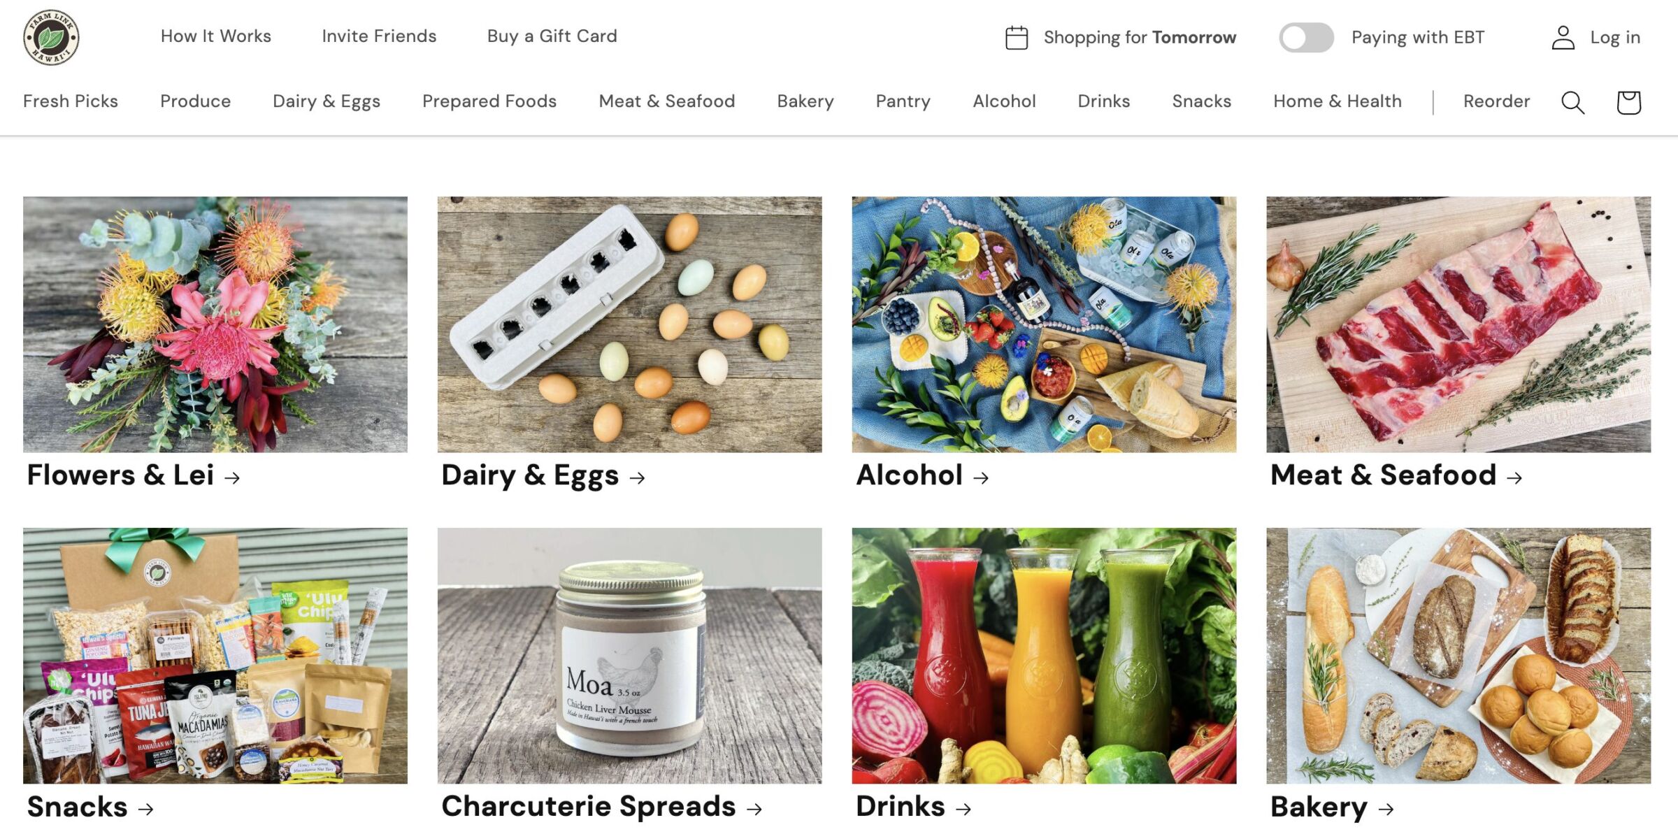
Task: Click the How It Works link
Action: tap(215, 36)
